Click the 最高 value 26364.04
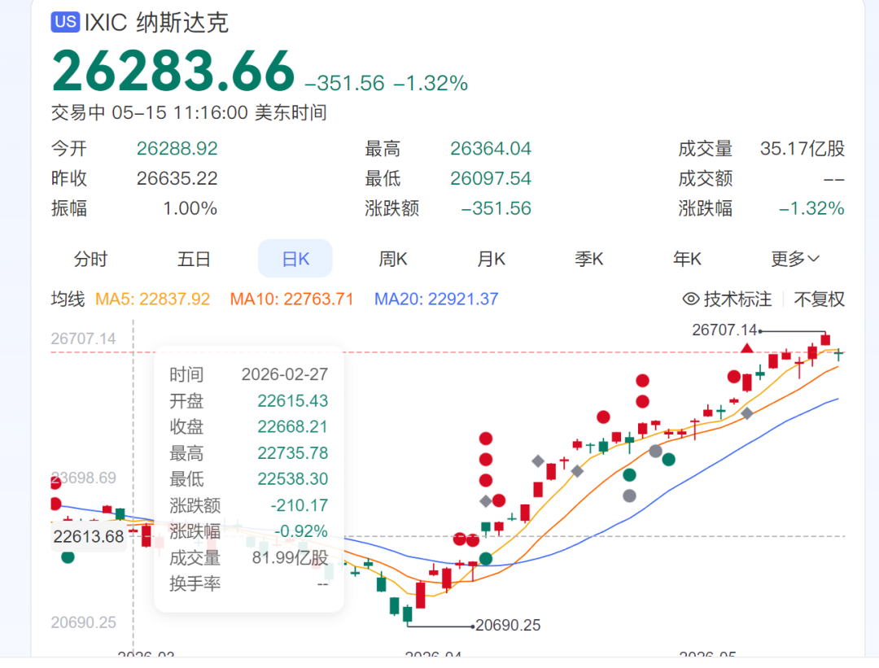 pyautogui.click(x=491, y=149)
